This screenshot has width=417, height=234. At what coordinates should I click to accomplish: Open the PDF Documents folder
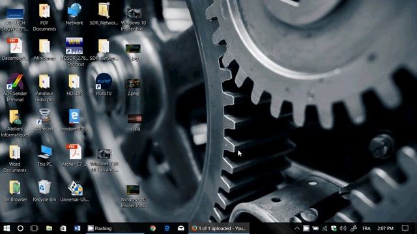pyautogui.click(x=44, y=18)
